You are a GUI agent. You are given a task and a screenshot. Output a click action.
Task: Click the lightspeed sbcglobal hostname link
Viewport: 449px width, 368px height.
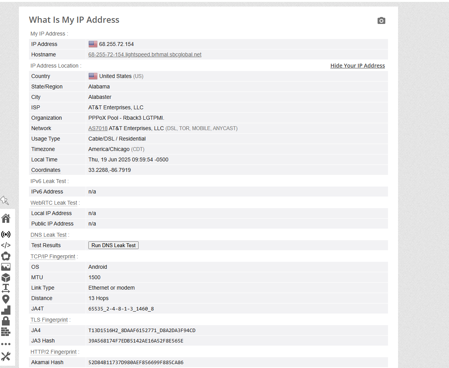point(145,54)
